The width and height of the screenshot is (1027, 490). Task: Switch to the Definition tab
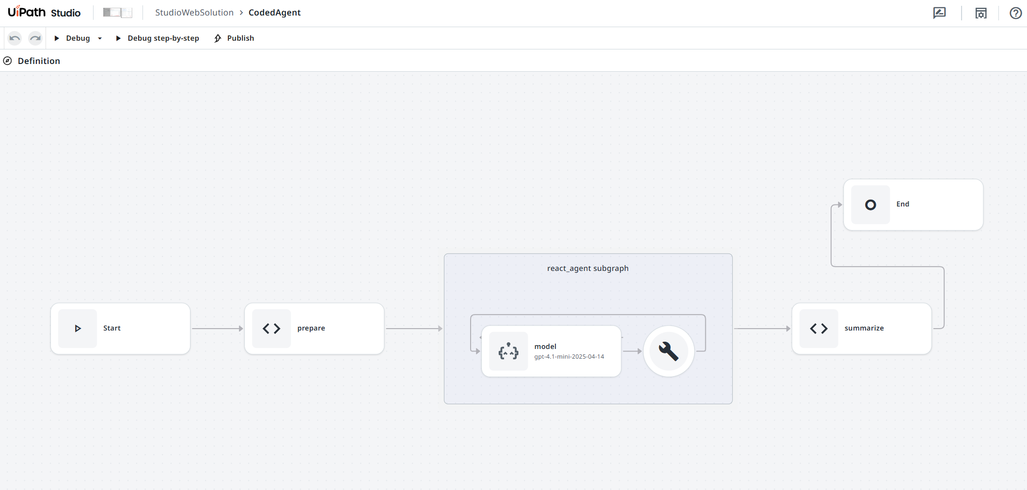(x=39, y=61)
